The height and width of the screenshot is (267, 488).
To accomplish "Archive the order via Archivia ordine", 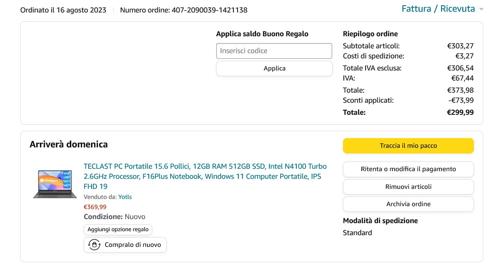I will [408, 204].
